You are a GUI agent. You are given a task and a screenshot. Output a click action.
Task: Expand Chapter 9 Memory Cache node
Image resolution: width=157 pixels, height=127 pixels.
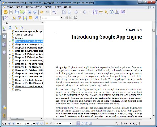[9, 67]
